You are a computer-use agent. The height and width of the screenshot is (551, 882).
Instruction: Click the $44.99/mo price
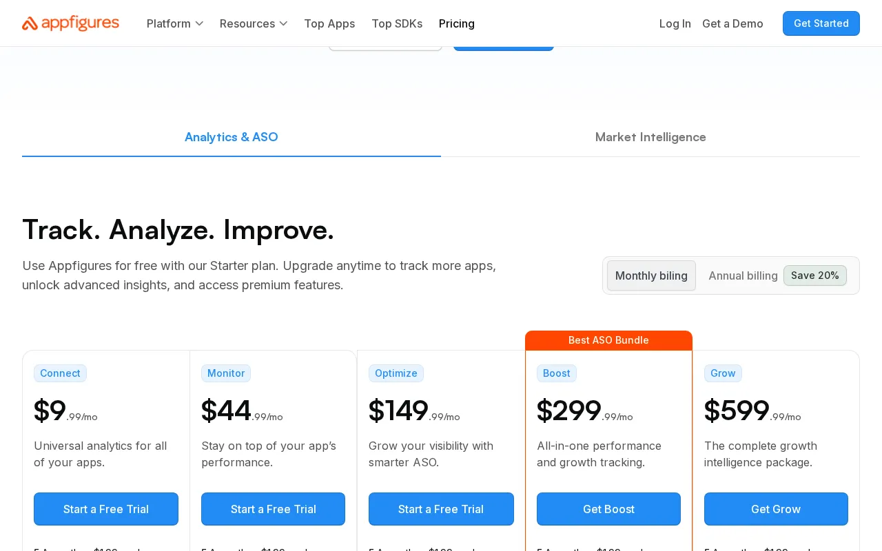tap(242, 411)
